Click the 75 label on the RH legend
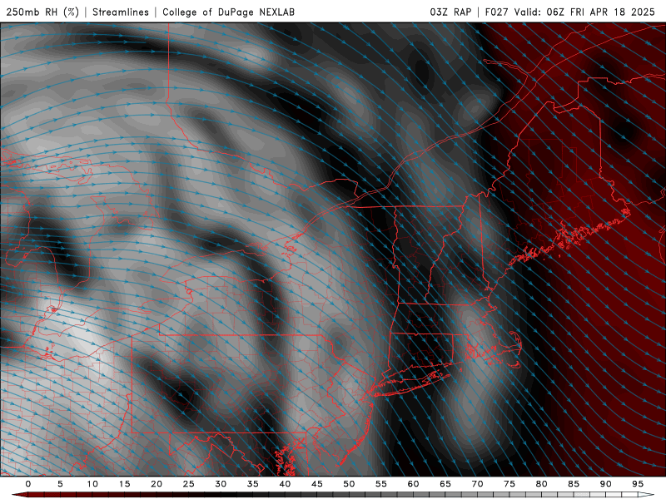Viewport: 666px width, 499px height. pos(509,484)
